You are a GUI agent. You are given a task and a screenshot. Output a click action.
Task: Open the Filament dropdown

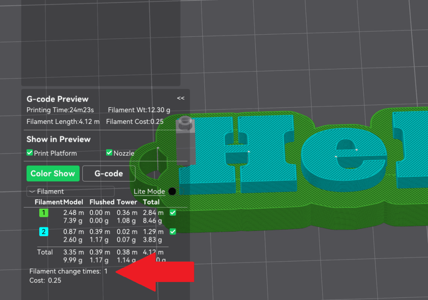coord(70,192)
